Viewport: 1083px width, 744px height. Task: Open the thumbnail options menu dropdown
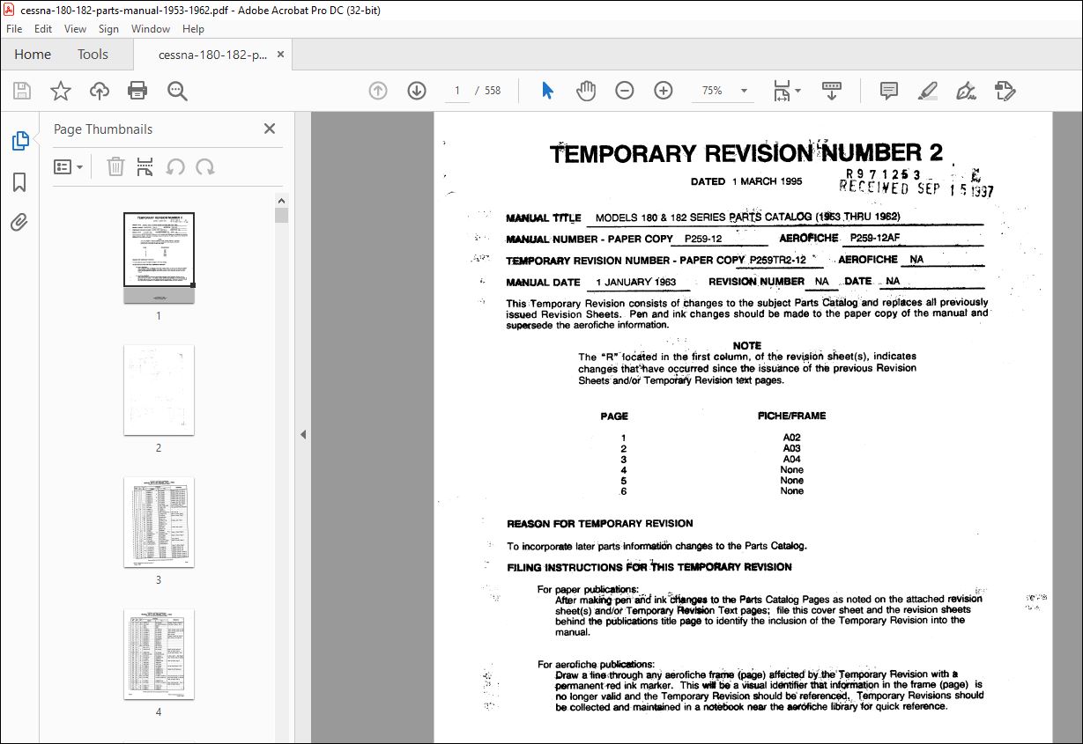pyautogui.click(x=69, y=166)
